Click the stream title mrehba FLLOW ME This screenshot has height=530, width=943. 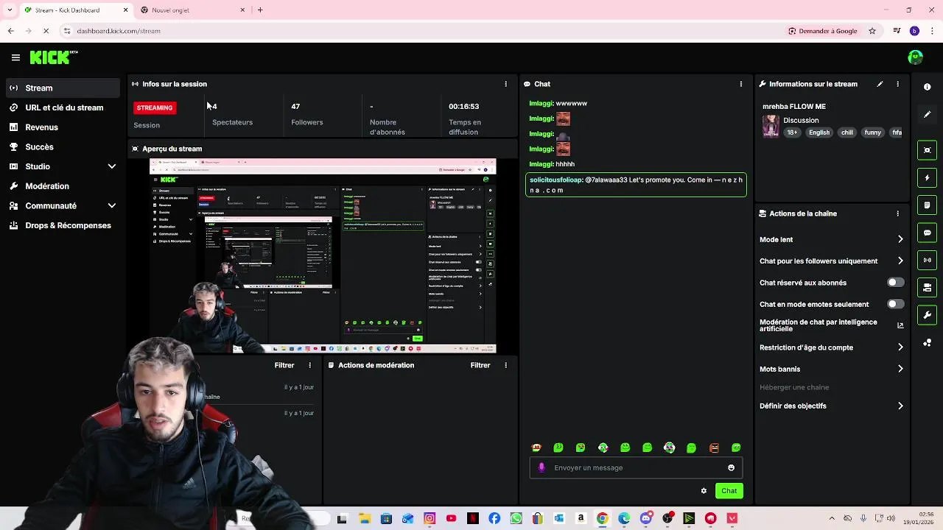[794, 107]
